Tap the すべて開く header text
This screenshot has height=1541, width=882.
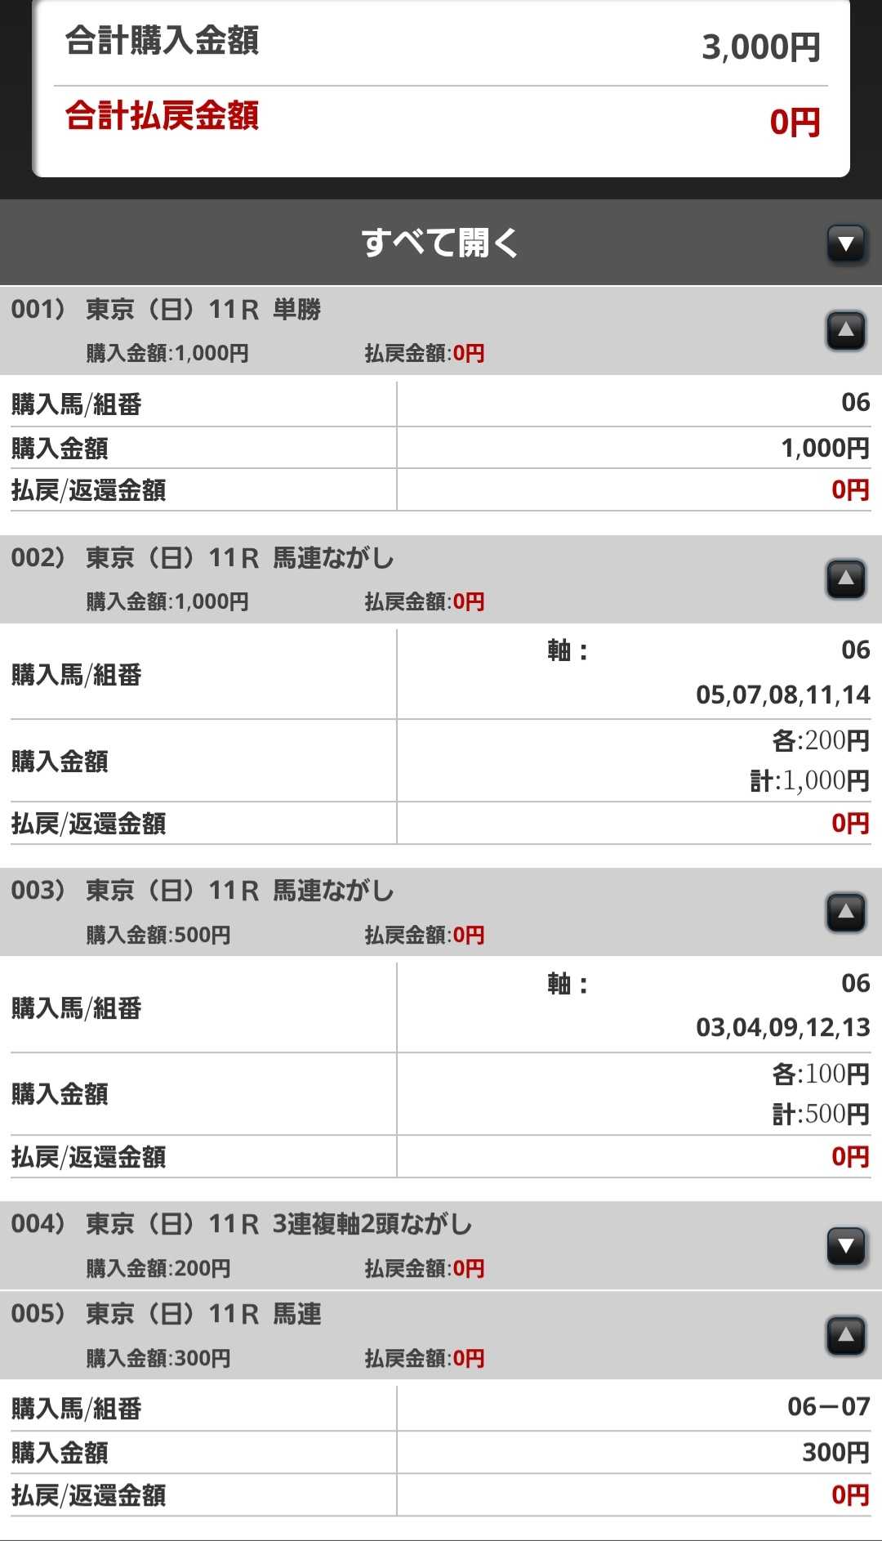pyautogui.click(x=439, y=243)
